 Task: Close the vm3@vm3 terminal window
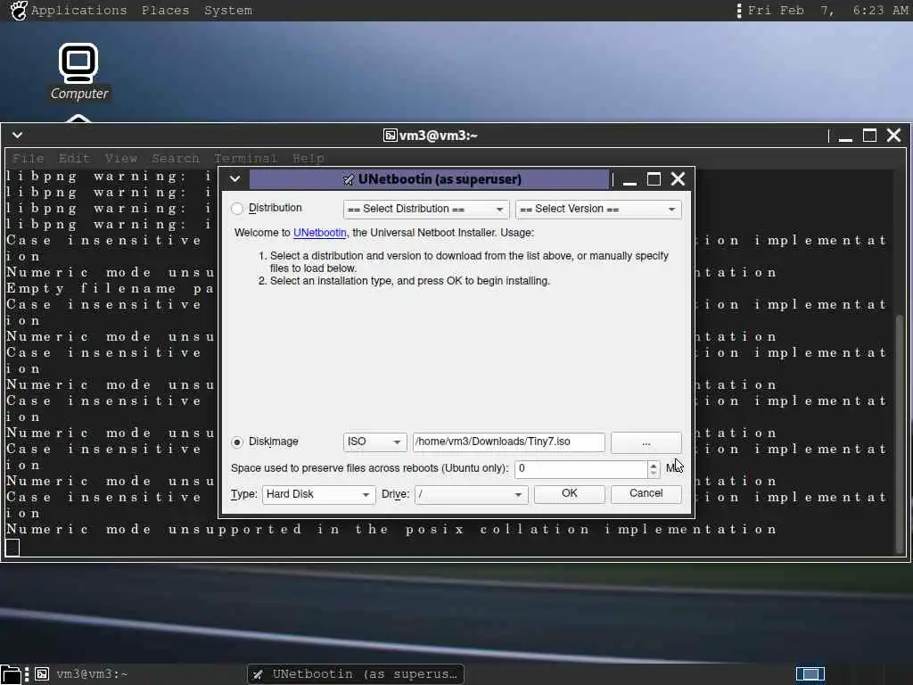point(893,136)
